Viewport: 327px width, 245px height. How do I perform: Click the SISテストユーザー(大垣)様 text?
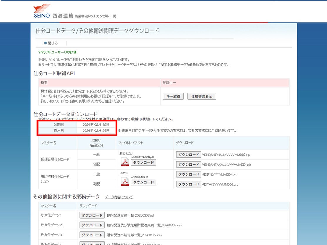point(57,52)
